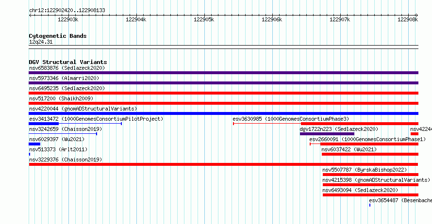Click the nsv6037422 (Wu2021) label

[x=349, y=149]
